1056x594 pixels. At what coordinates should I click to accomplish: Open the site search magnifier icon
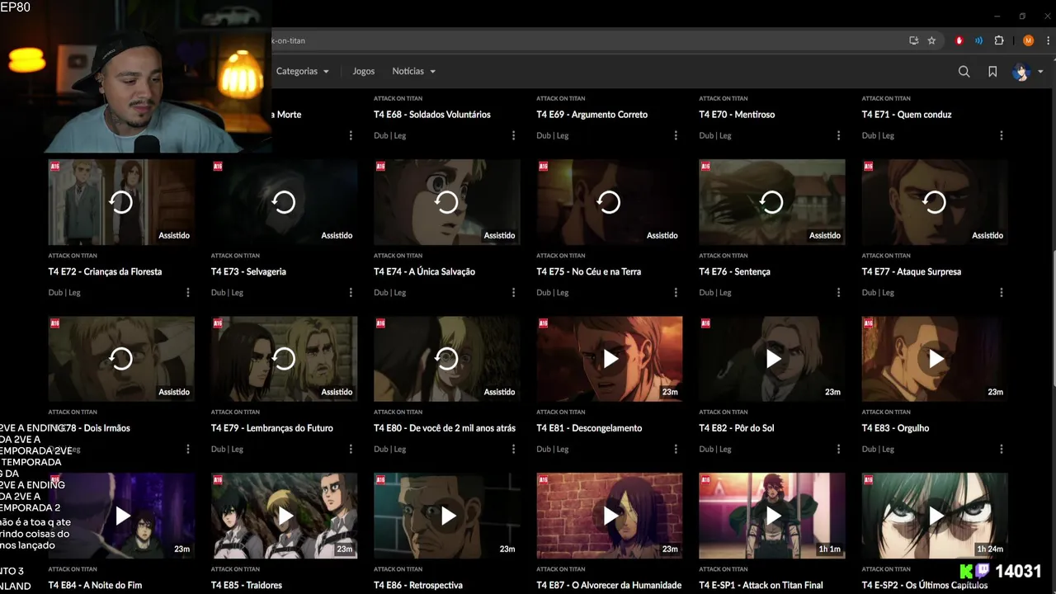click(x=964, y=72)
